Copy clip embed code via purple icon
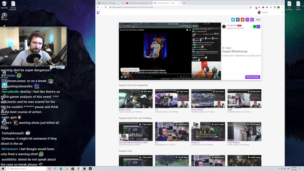The height and width of the screenshot is (171, 304). pyautogui.click(x=247, y=19)
